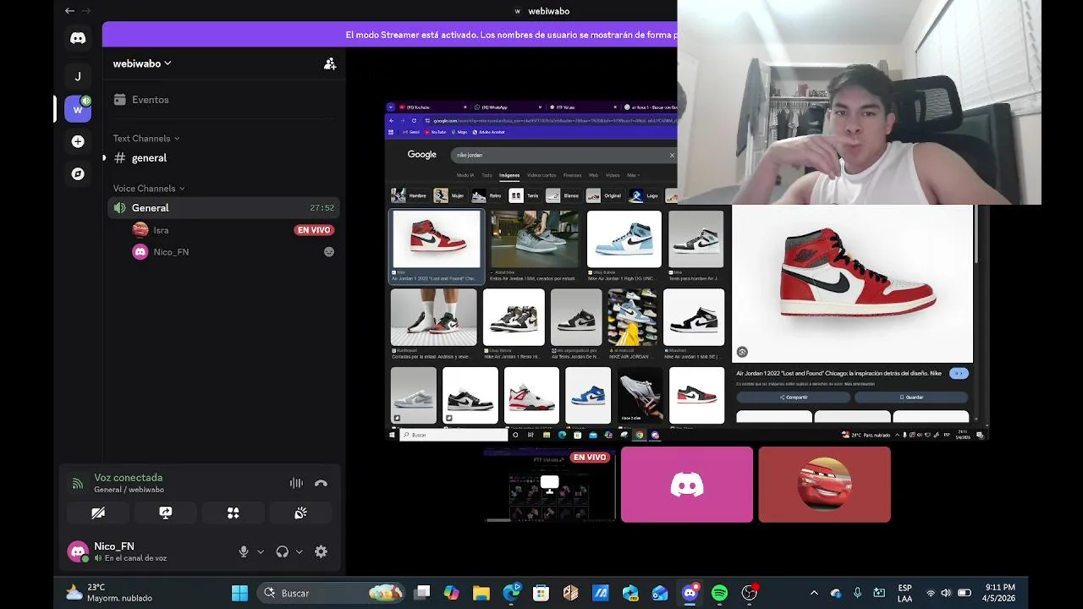The width and height of the screenshot is (1083, 609).
Task: Focus the main shared screen stream
Action: click(x=687, y=271)
